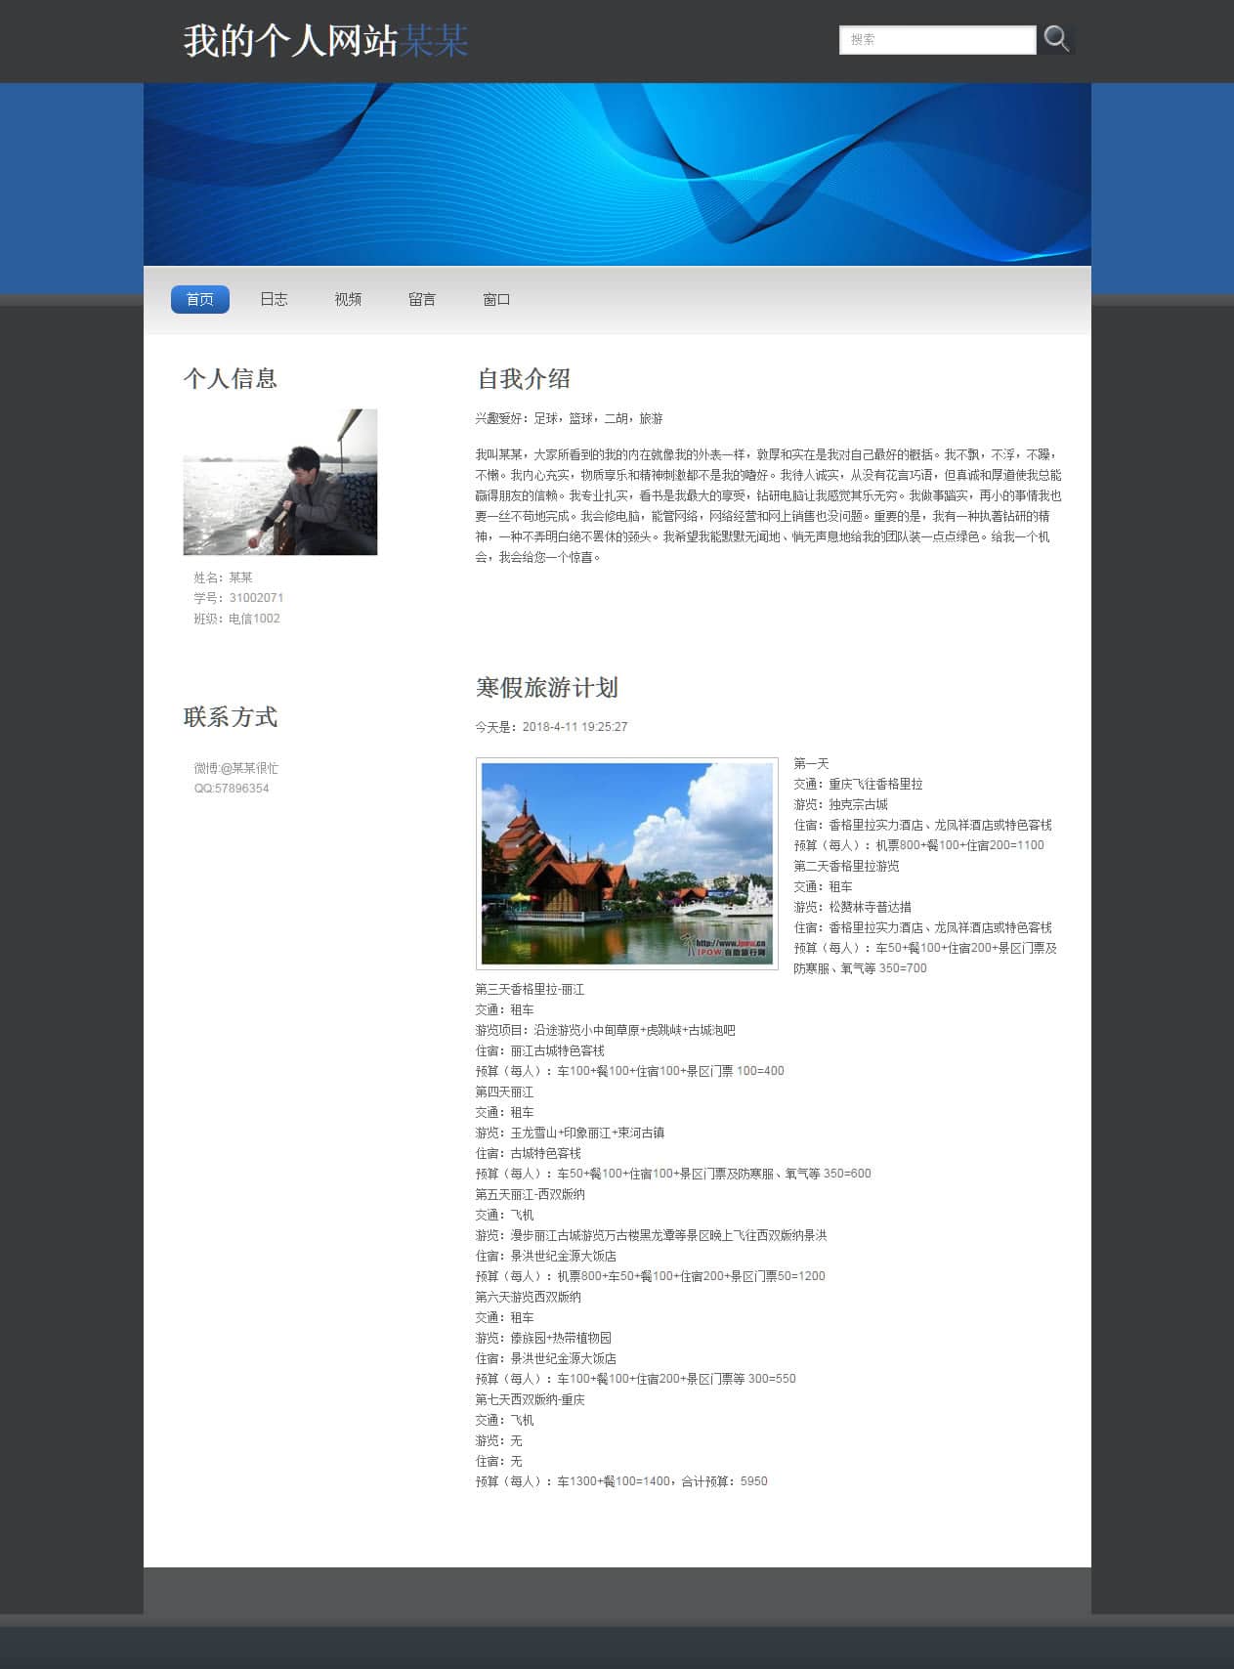Click the blue wave banner image
Screen dimensions: 1234x1669
pos(617,174)
